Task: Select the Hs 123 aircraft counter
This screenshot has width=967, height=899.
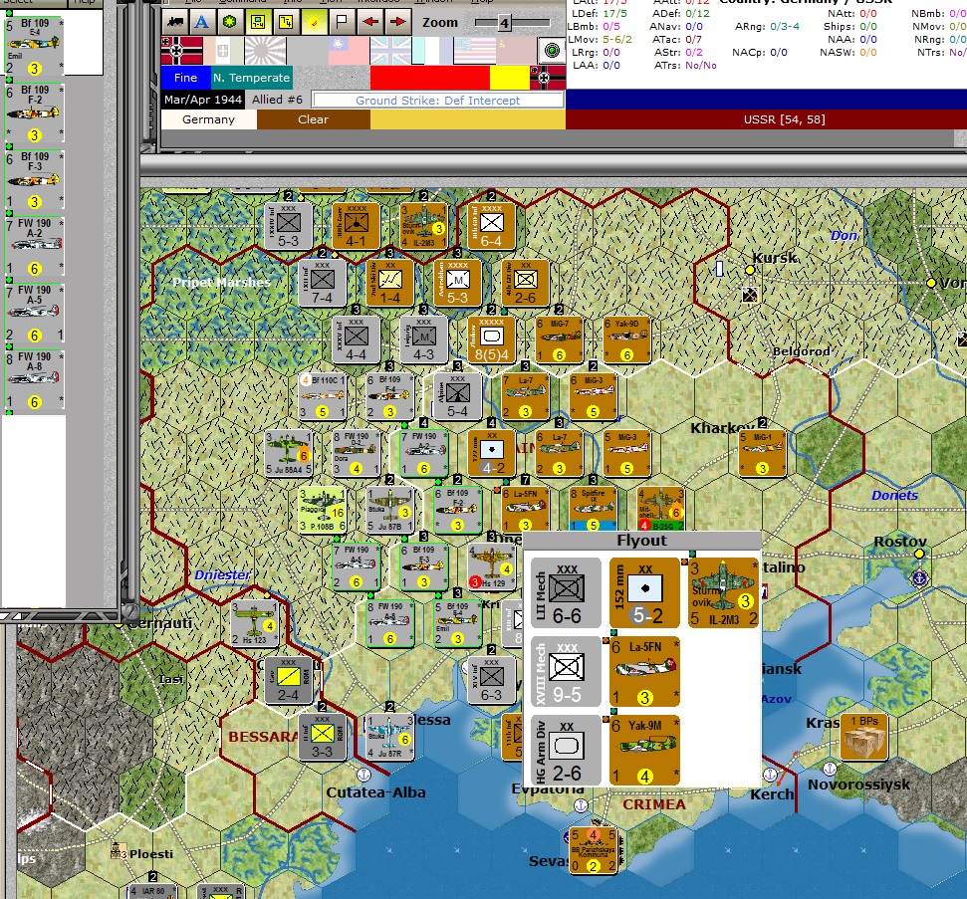Action: (254, 623)
